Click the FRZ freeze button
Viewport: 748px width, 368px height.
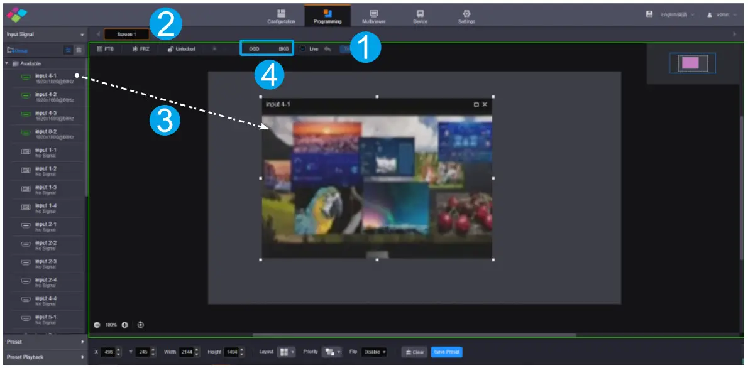point(141,49)
